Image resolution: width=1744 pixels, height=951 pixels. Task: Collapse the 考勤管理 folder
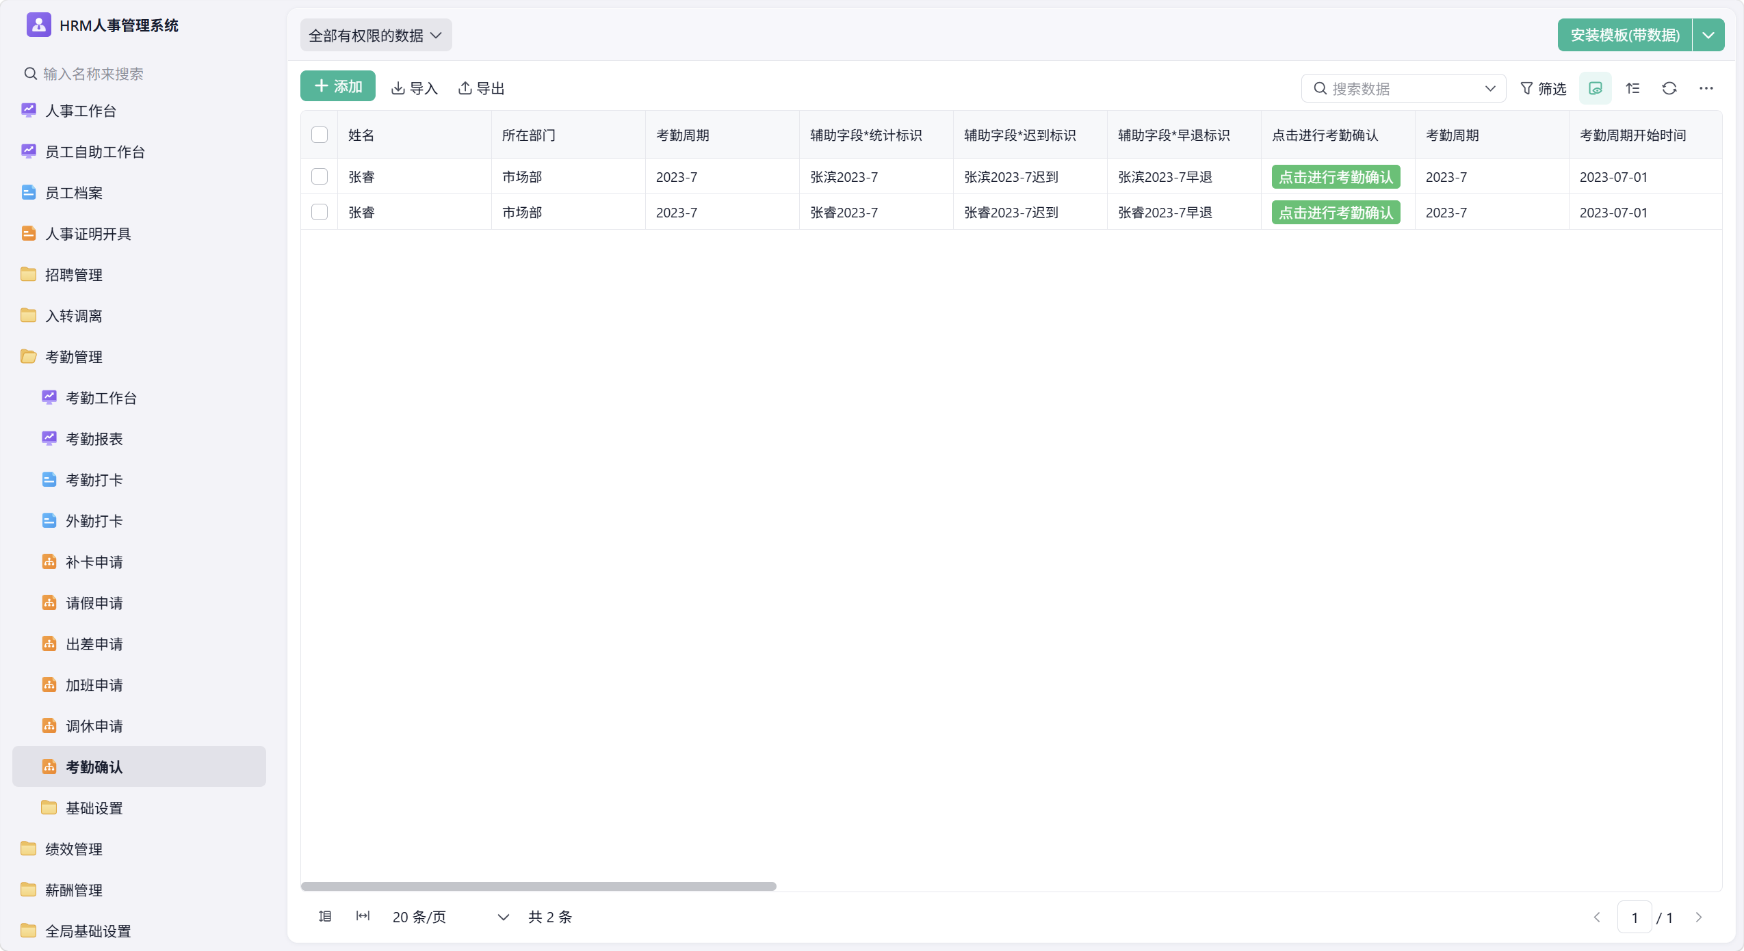pyautogui.click(x=139, y=357)
